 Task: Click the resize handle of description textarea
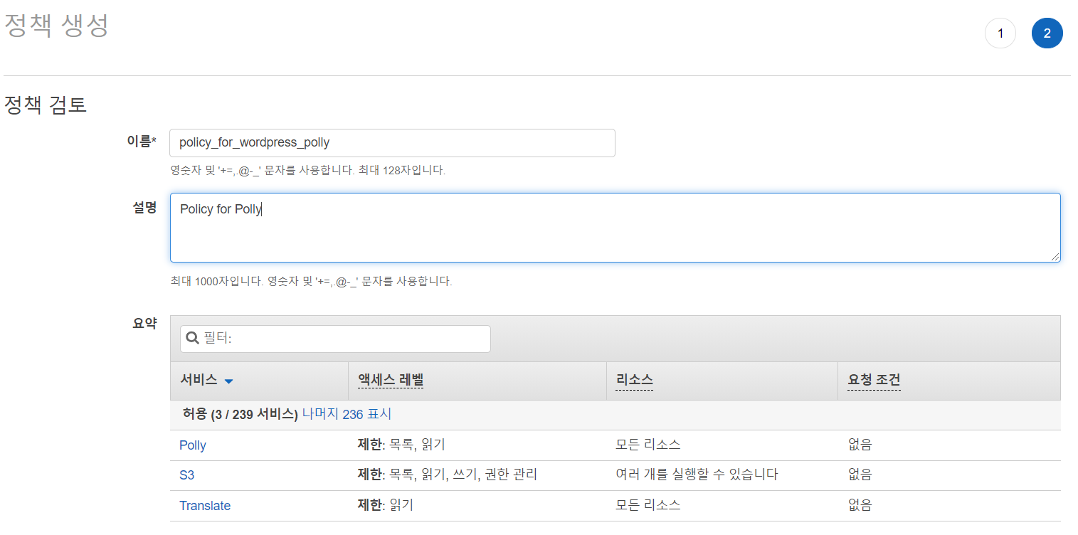click(1055, 257)
